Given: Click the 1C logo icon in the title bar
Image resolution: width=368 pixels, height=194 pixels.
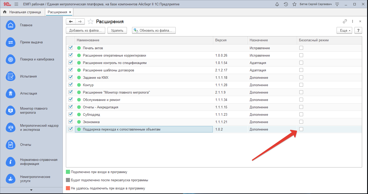Looking at the screenshot, I should [x=7, y=4].
